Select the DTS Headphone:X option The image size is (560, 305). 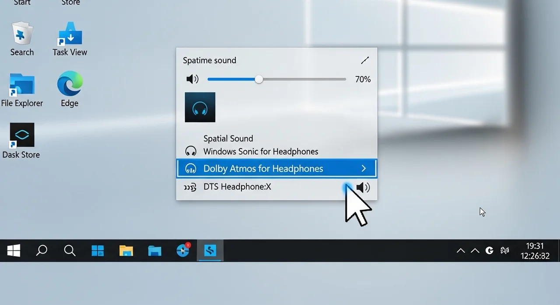point(237,187)
